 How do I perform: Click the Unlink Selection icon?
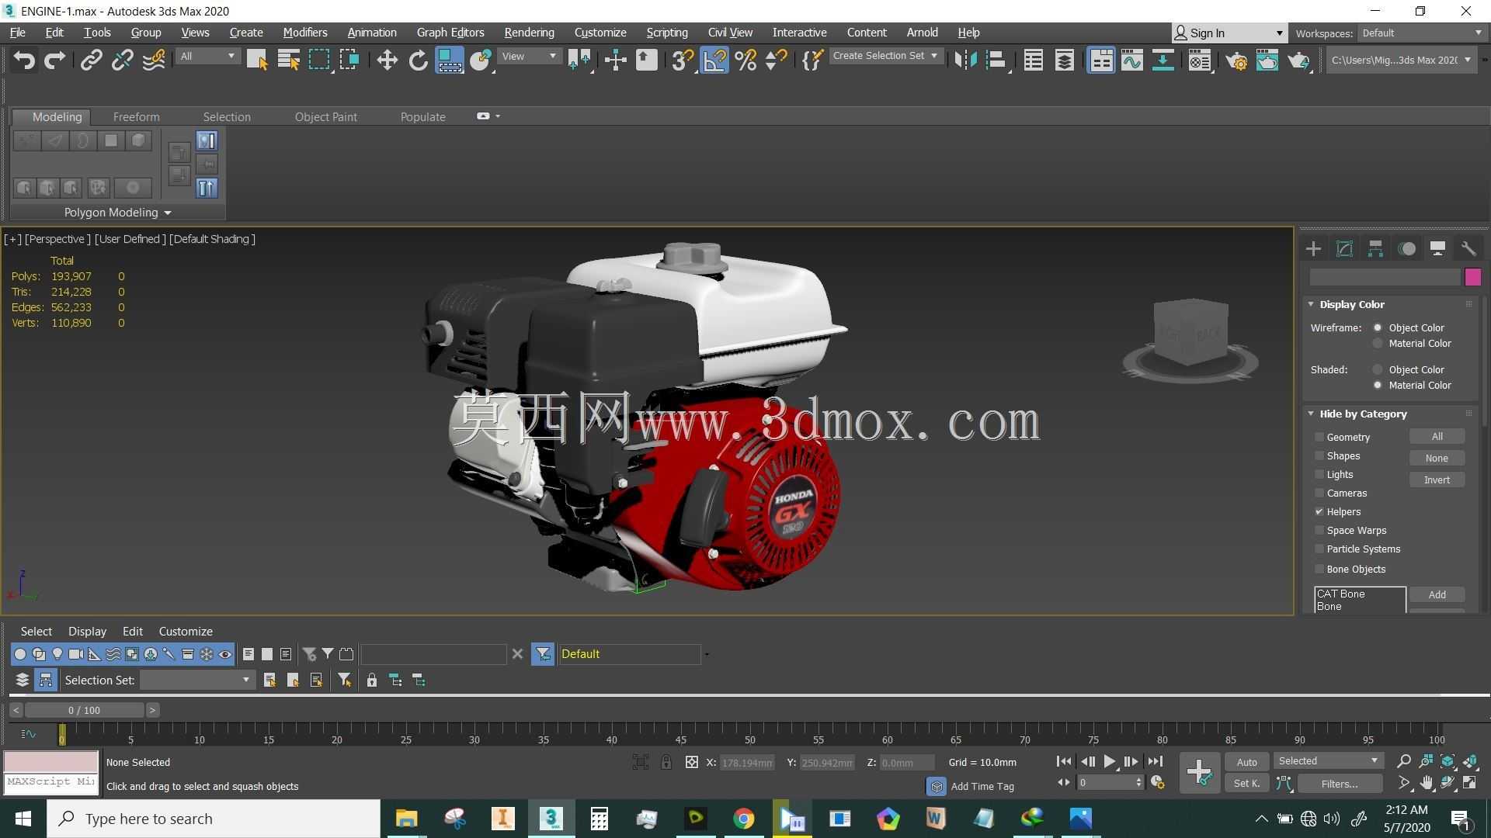tap(122, 60)
